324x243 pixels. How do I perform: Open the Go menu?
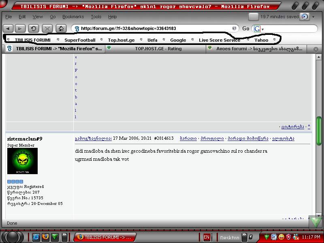point(53,17)
